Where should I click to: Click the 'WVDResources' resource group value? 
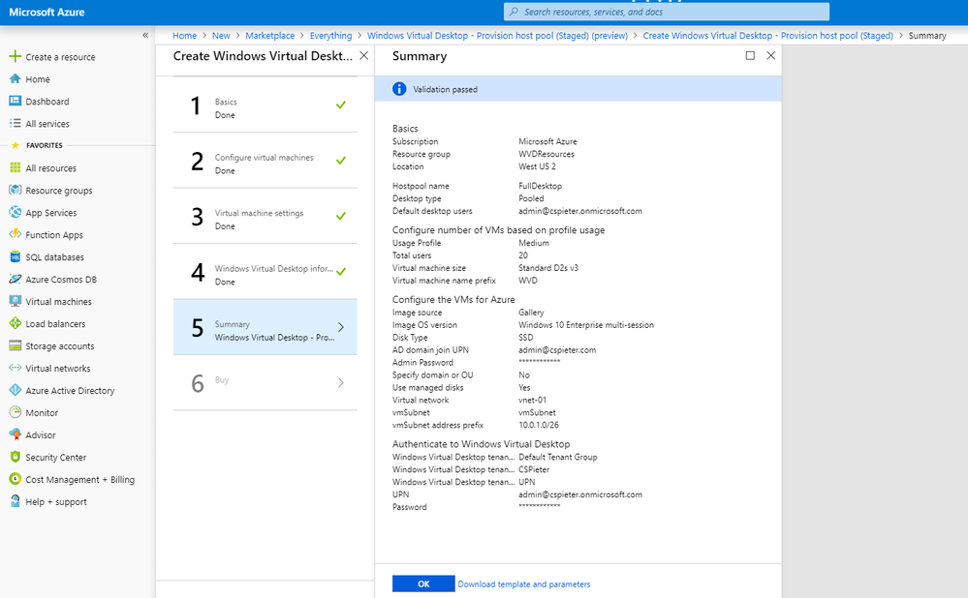[x=546, y=154]
